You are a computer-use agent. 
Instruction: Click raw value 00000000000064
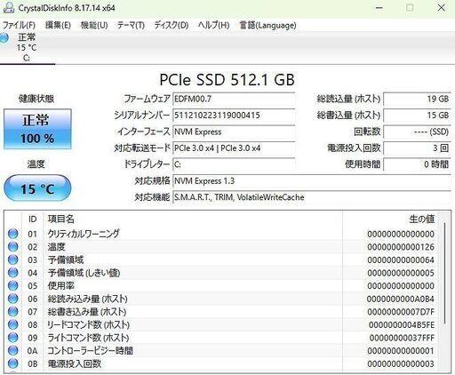[401, 259]
